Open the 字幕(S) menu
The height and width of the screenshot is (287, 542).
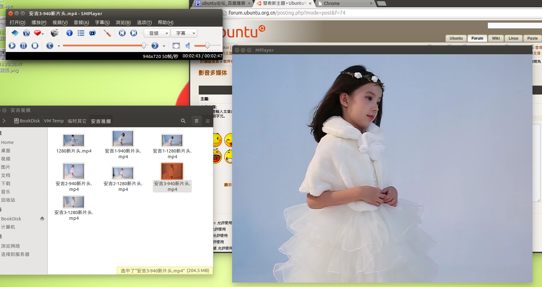pos(102,23)
